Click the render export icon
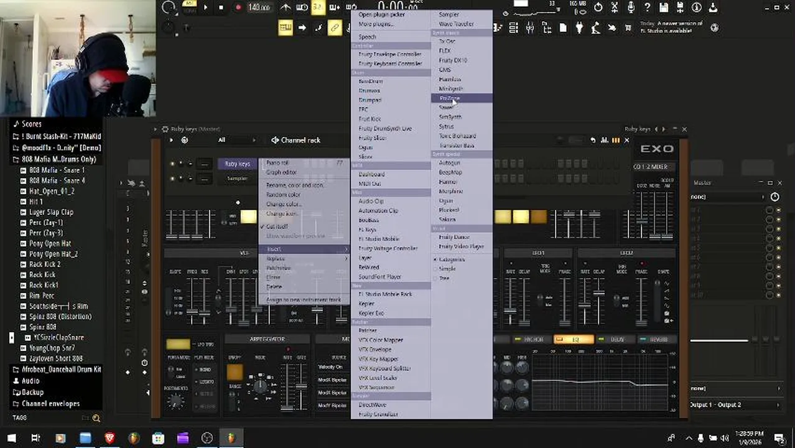 coord(680,7)
